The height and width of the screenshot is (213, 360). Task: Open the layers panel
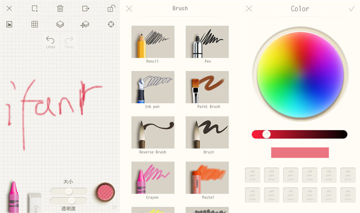point(60,24)
